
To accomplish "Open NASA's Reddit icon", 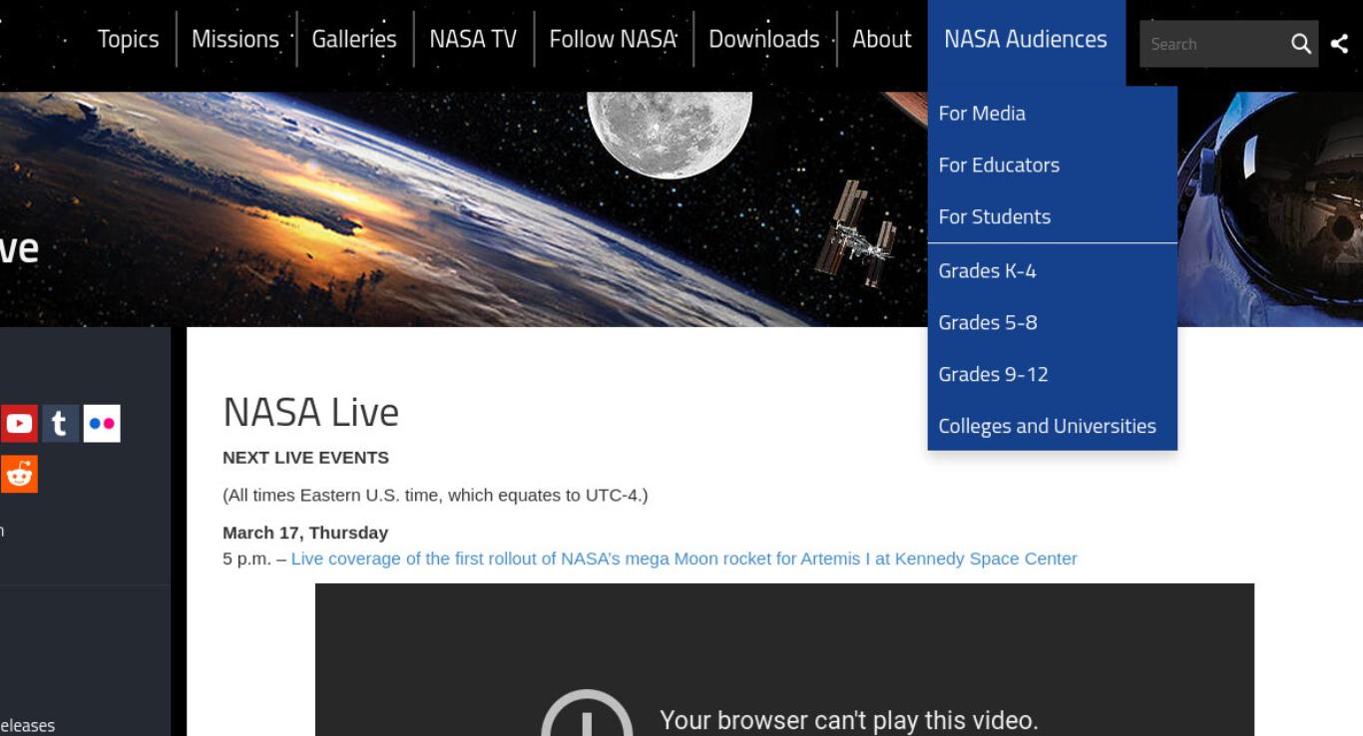I will (19, 475).
